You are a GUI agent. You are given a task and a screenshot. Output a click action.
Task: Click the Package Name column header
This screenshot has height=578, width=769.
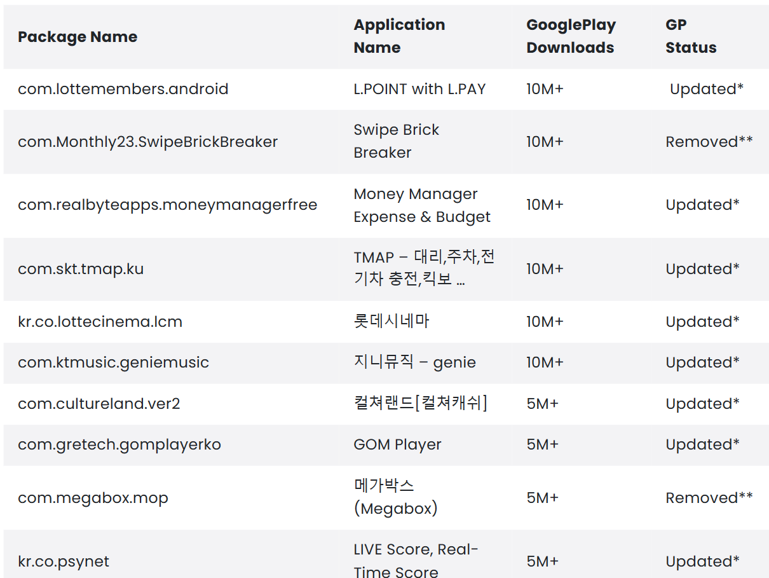[x=78, y=37]
